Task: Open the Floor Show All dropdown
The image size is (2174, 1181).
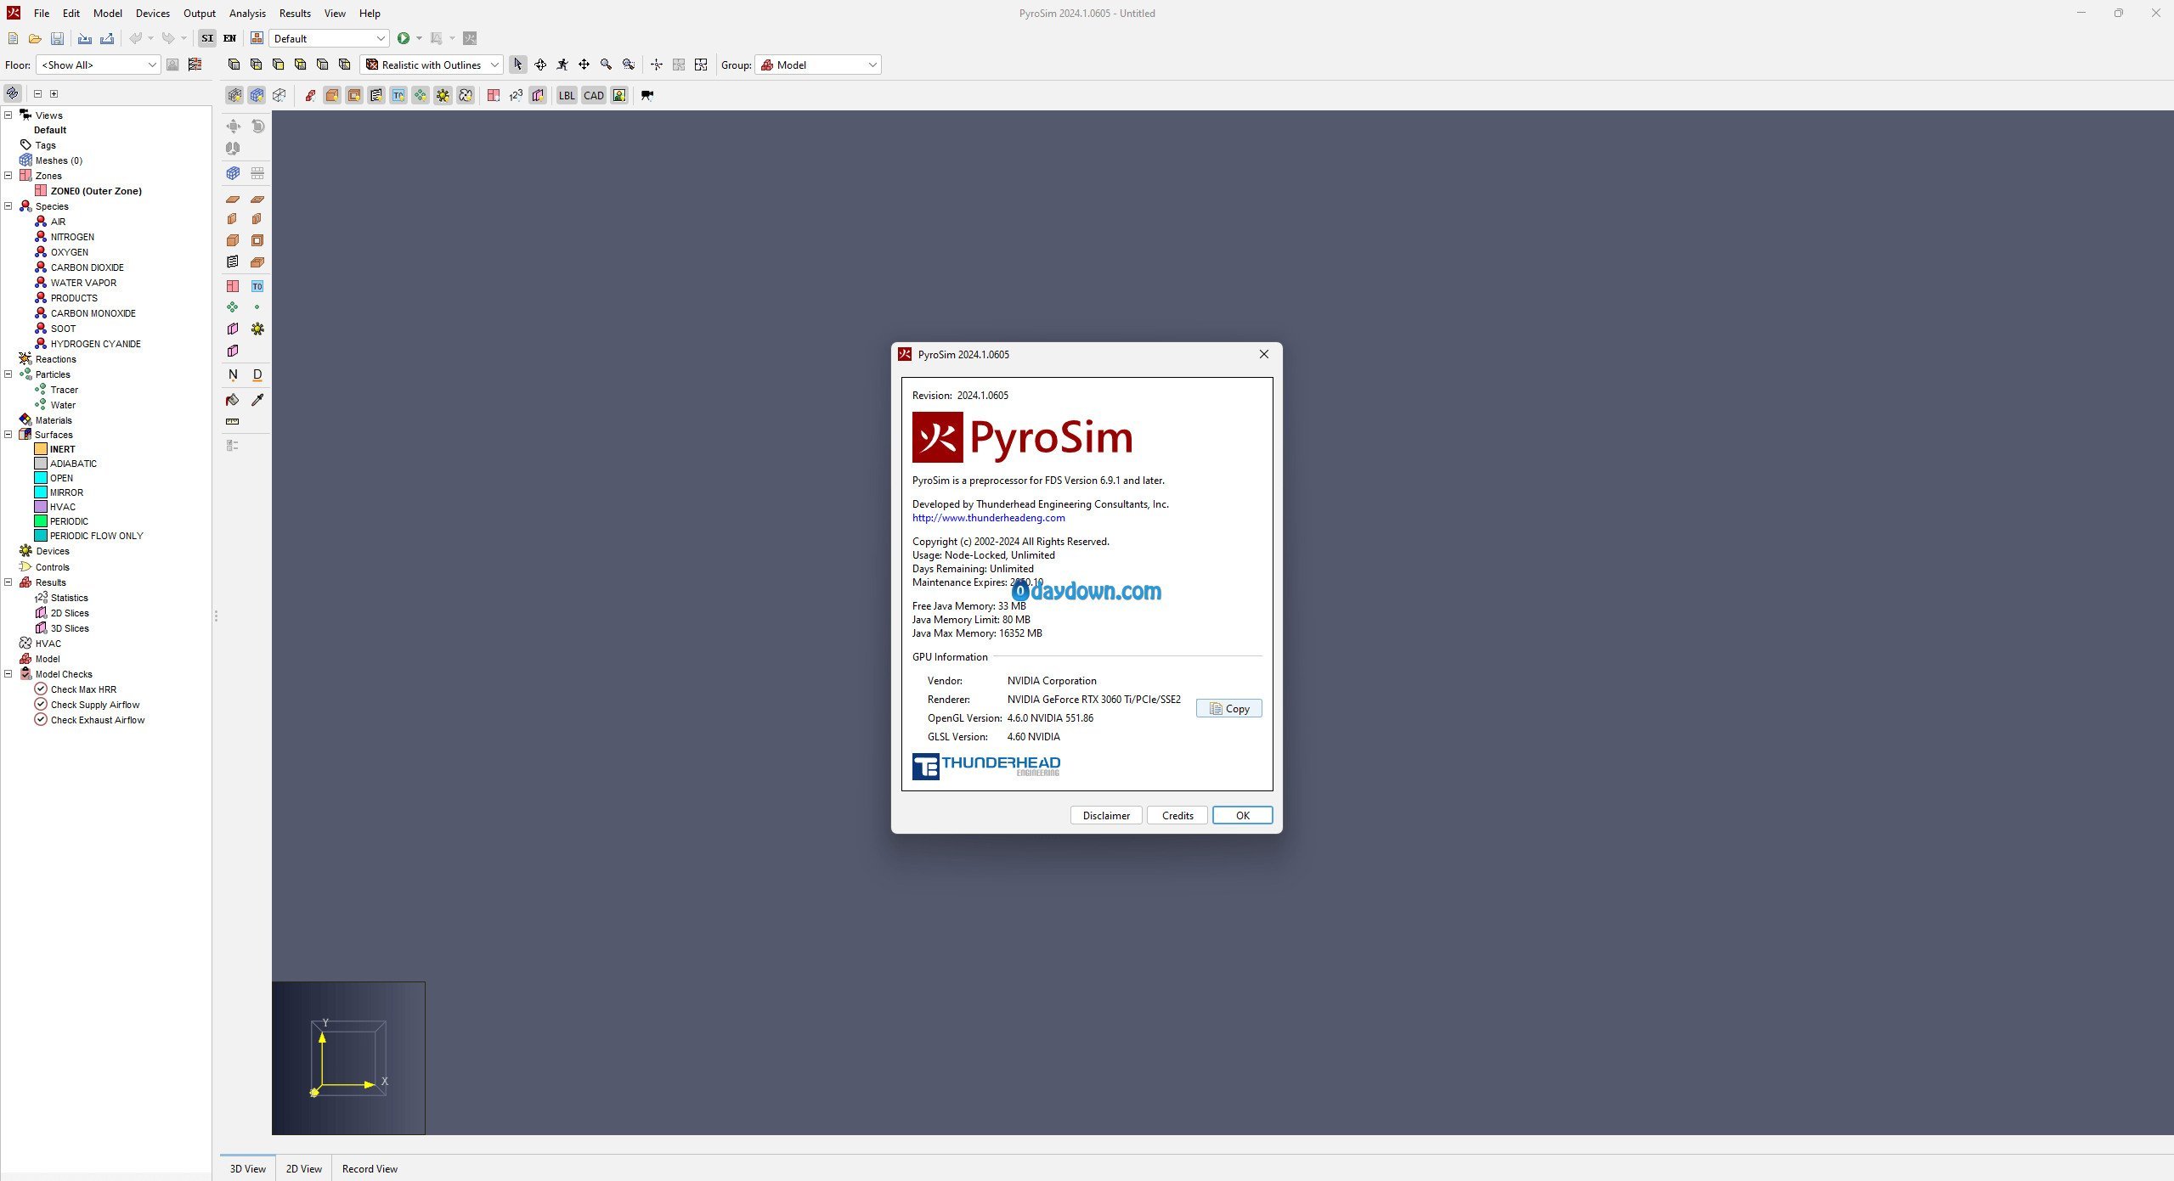Action: coord(98,65)
